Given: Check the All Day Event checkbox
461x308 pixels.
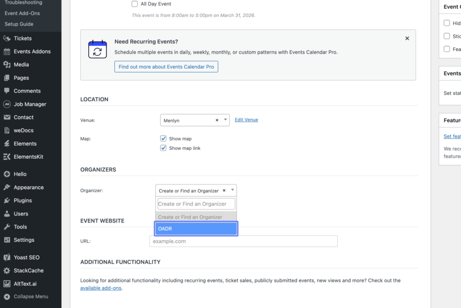Looking at the screenshot, I should [x=134, y=4].
